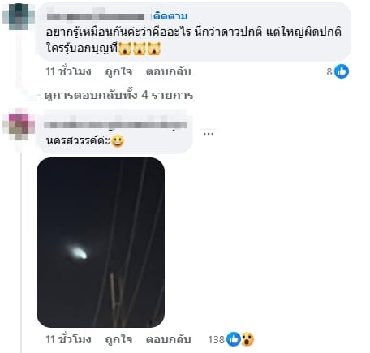Image resolution: width=370 pixels, height=353 pixels.
Task: Reply to the photo comment with ตอบกลับ
Action: click(169, 339)
